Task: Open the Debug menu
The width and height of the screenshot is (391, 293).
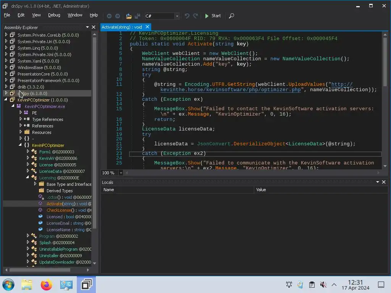Action: pos(54,15)
